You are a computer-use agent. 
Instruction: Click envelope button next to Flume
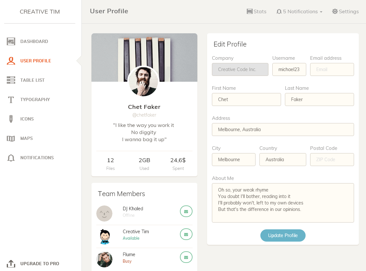pos(186,257)
